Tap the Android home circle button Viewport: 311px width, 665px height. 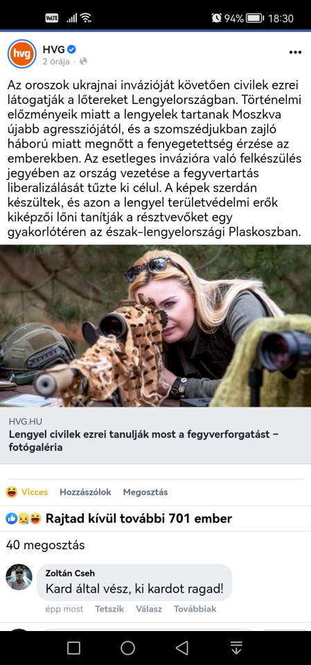coord(127,648)
